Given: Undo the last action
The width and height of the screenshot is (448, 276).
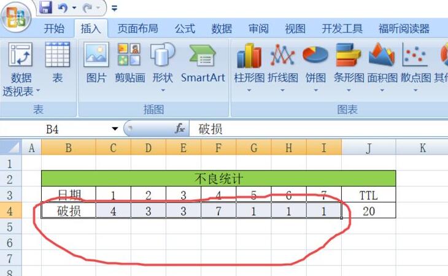Looking at the screenshot, I should (x=63, y=8).
